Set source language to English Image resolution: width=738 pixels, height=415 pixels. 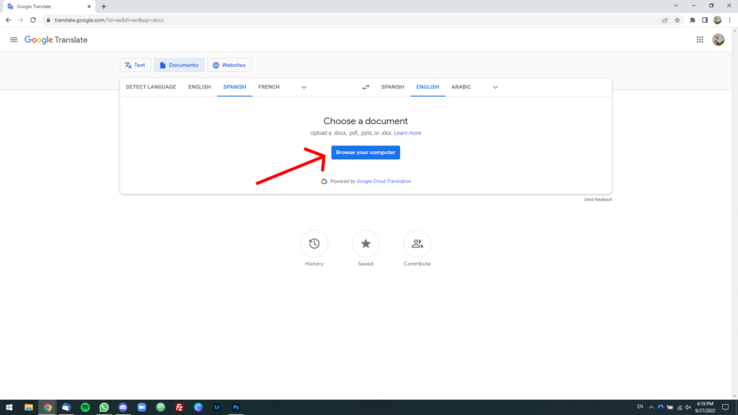coord(200,87)
